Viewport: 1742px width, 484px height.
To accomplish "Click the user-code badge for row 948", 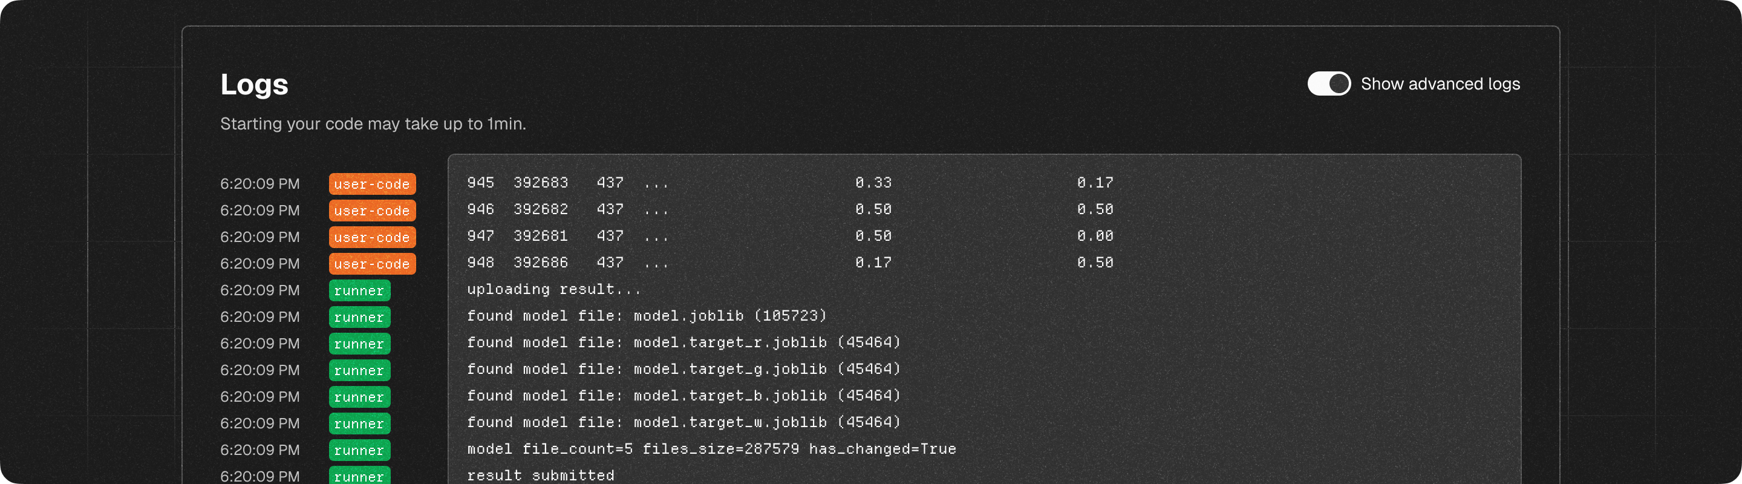I will 372,264.
